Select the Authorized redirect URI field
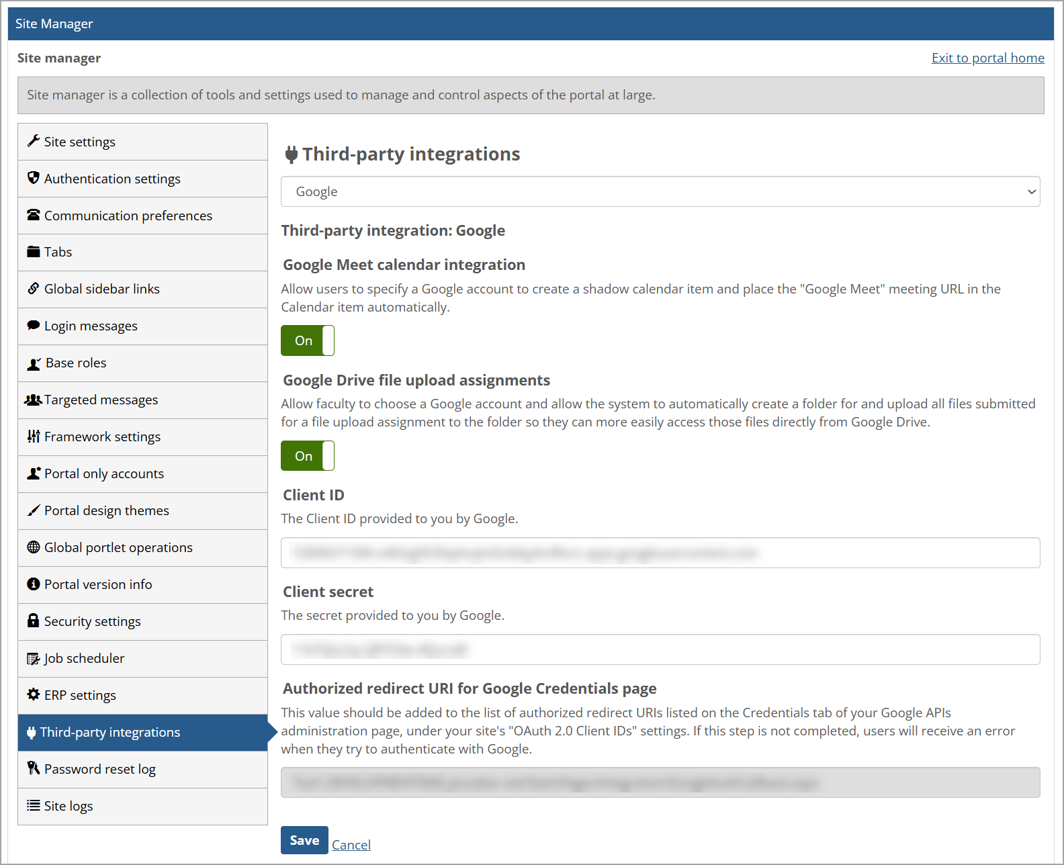1064x865 pixels. click(660, 782)
